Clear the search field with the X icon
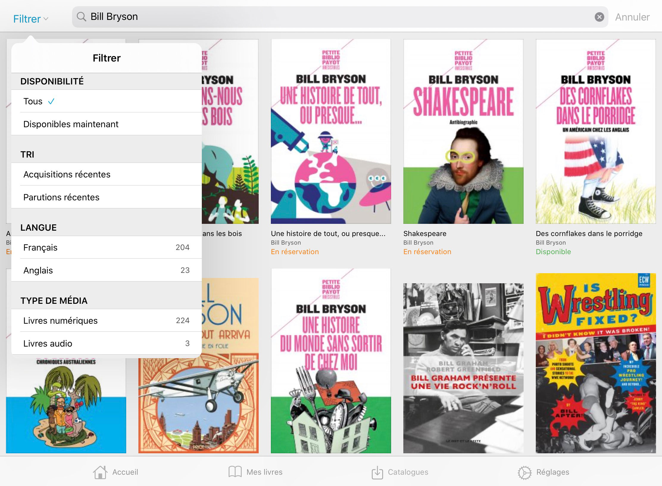This screenshot has width=662, height=486. click(599, 17)
